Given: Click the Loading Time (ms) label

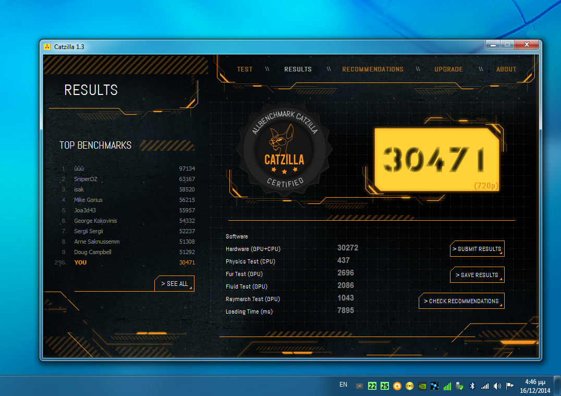Looking at the screenshot, I should pyautogui.click(x=249, y=311).
